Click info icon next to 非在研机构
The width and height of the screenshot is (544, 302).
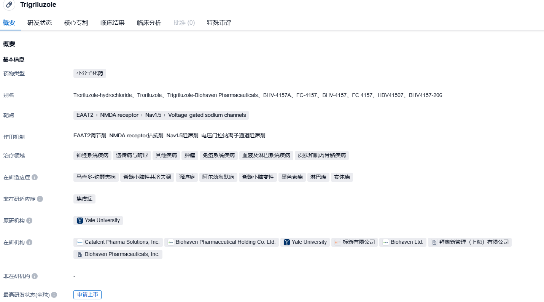35,276
